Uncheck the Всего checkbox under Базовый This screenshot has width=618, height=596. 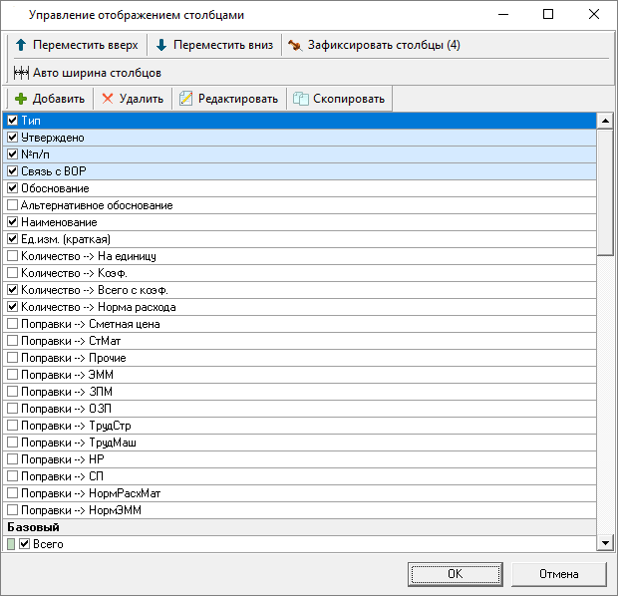[25, 544]
